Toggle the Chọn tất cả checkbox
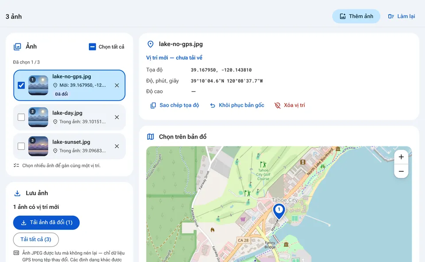Image resolution: width=425 pixels, height=262 pixels. point(93,47)
